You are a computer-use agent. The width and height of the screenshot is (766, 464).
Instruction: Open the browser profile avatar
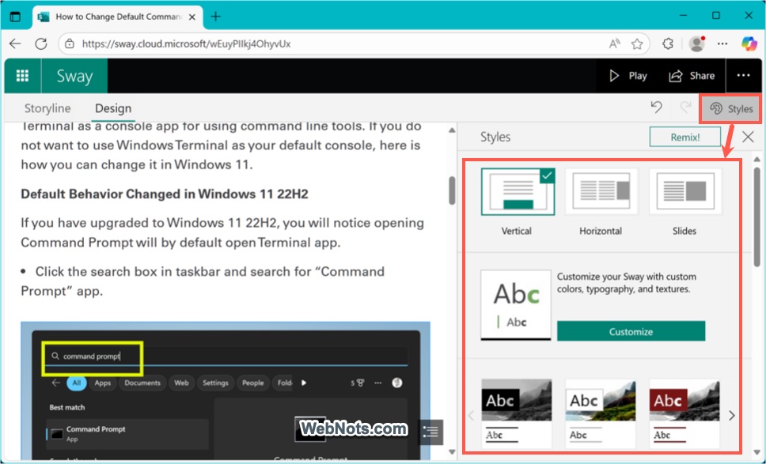tap(696, 44)
